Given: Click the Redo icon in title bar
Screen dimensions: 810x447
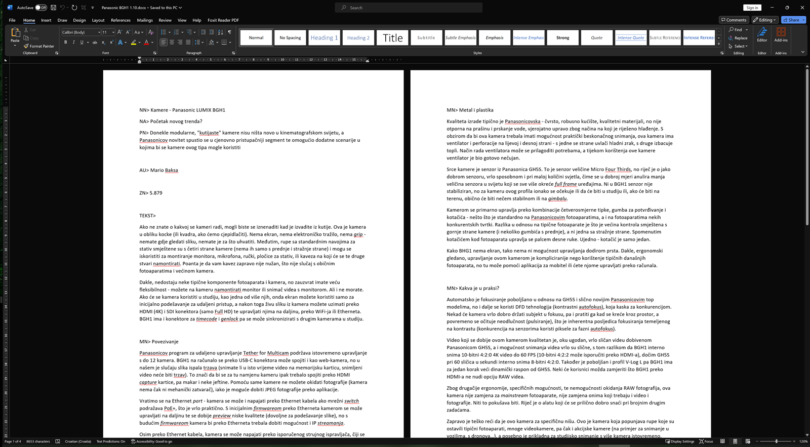Looking at the screenshot, I should 74,8.
